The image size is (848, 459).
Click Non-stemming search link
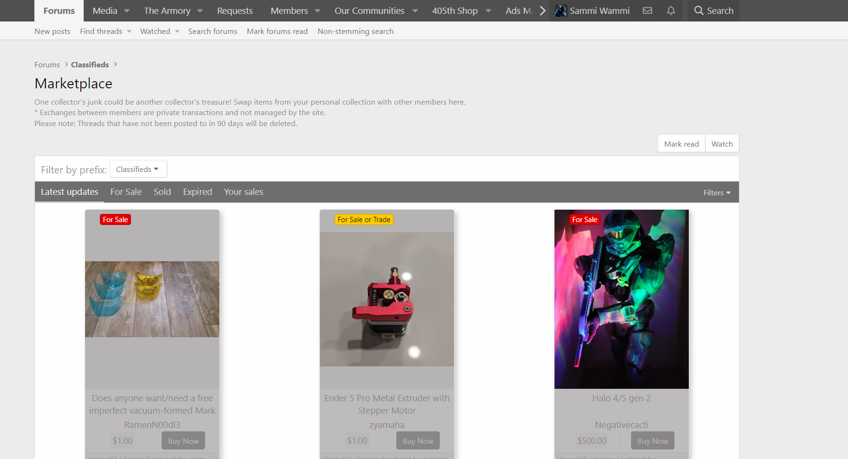356,32
